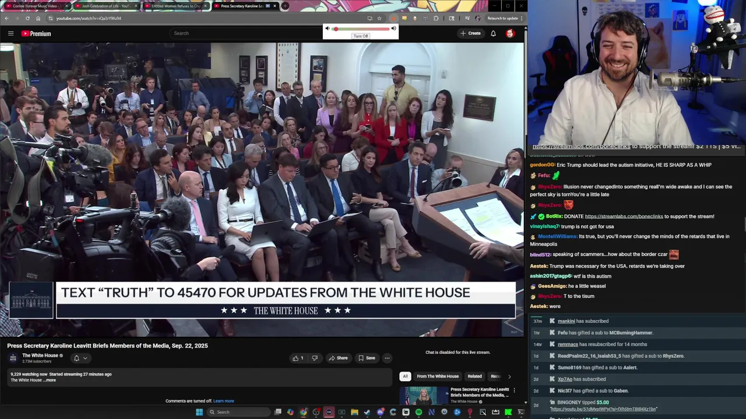Click the Create button
746x419 pixels.
tap(470, 33)
